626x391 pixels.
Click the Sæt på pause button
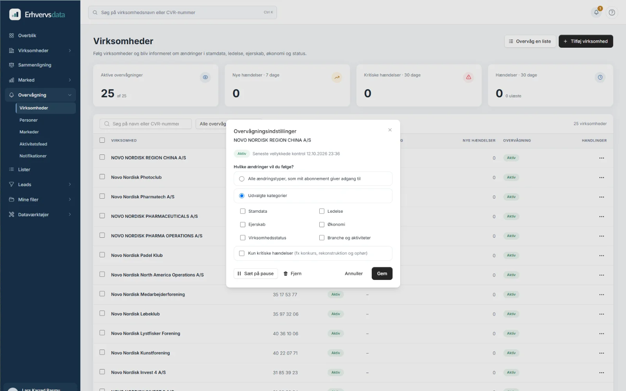tap(255, 274)
